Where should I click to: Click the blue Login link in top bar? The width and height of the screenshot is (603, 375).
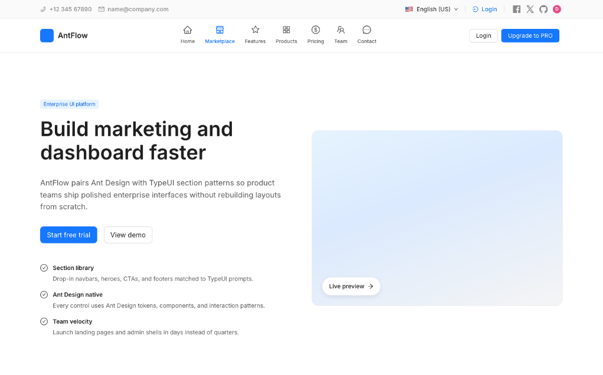pyautogui.click(x=489, y=9)
